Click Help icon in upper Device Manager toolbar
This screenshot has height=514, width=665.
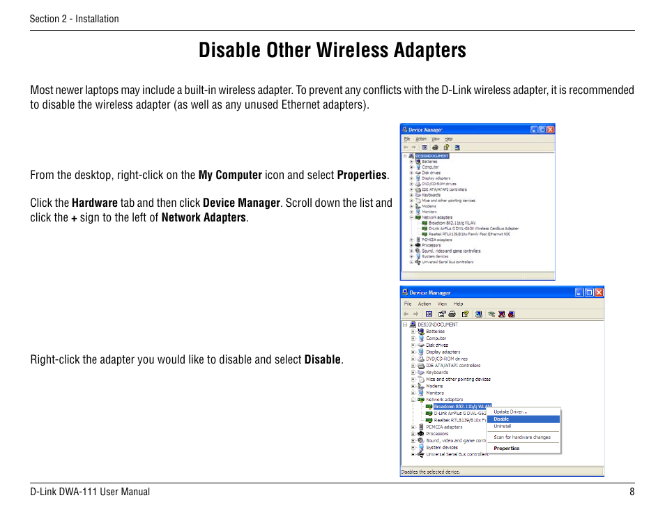point(446,148)
